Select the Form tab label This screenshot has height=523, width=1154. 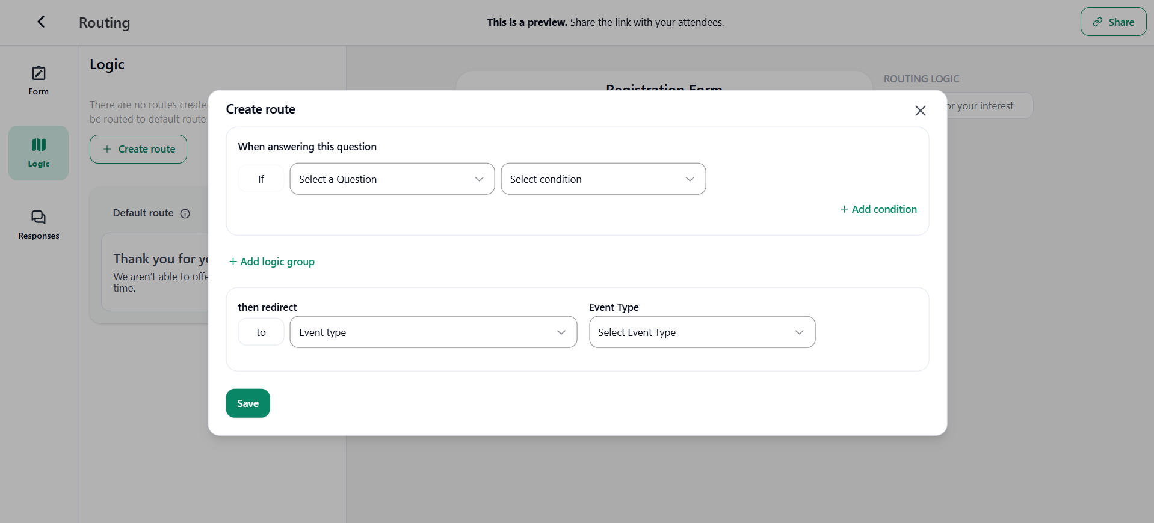pyautogui.click(x=39, y=92)
